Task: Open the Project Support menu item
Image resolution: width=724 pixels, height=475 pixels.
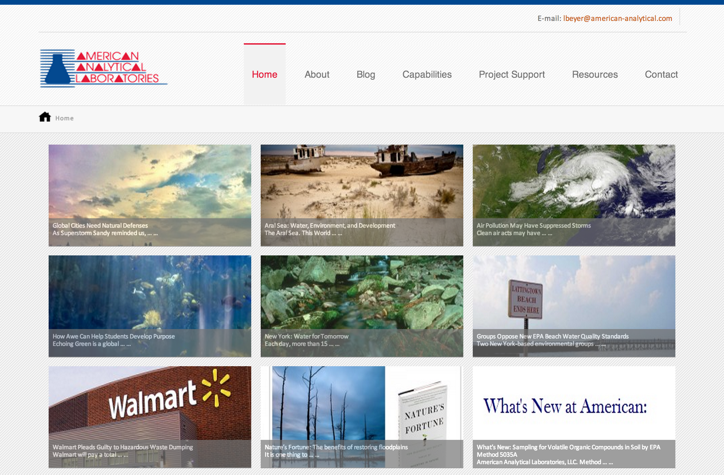Action: (x=512, y=74)
